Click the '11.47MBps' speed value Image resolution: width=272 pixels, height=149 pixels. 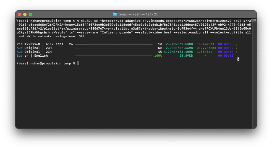coord(205,44)
